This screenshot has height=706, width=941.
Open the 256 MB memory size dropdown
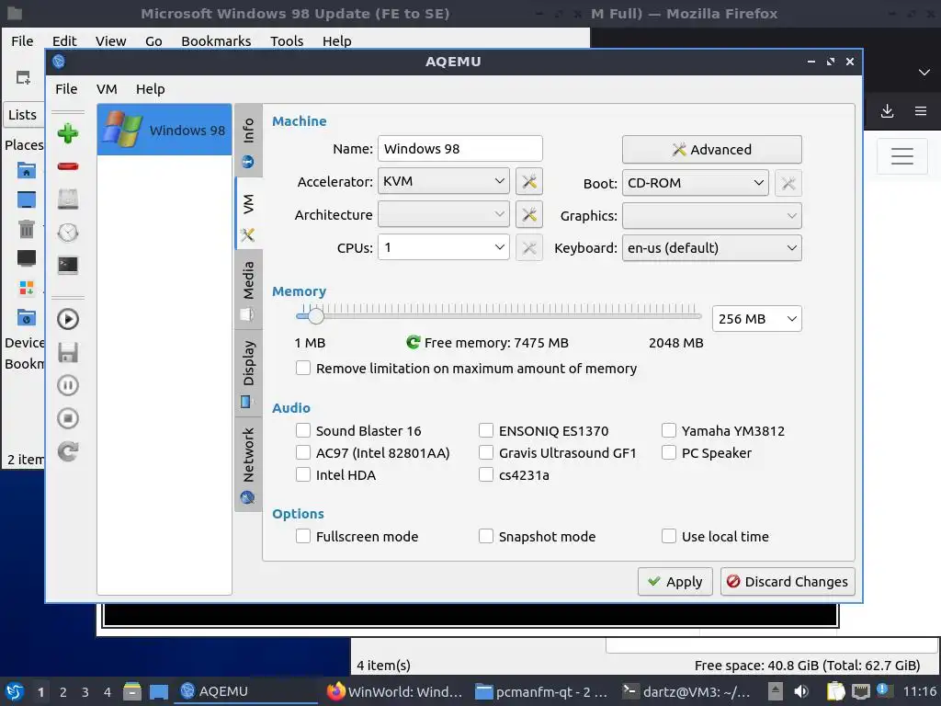coord(757,319)
